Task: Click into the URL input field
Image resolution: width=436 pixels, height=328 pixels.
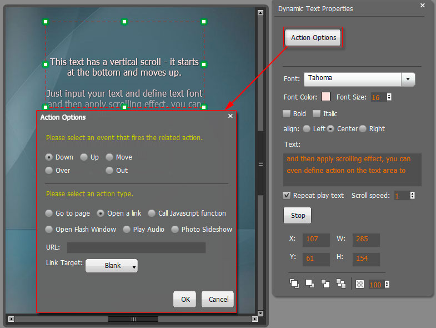Action: tap(136, 247)
